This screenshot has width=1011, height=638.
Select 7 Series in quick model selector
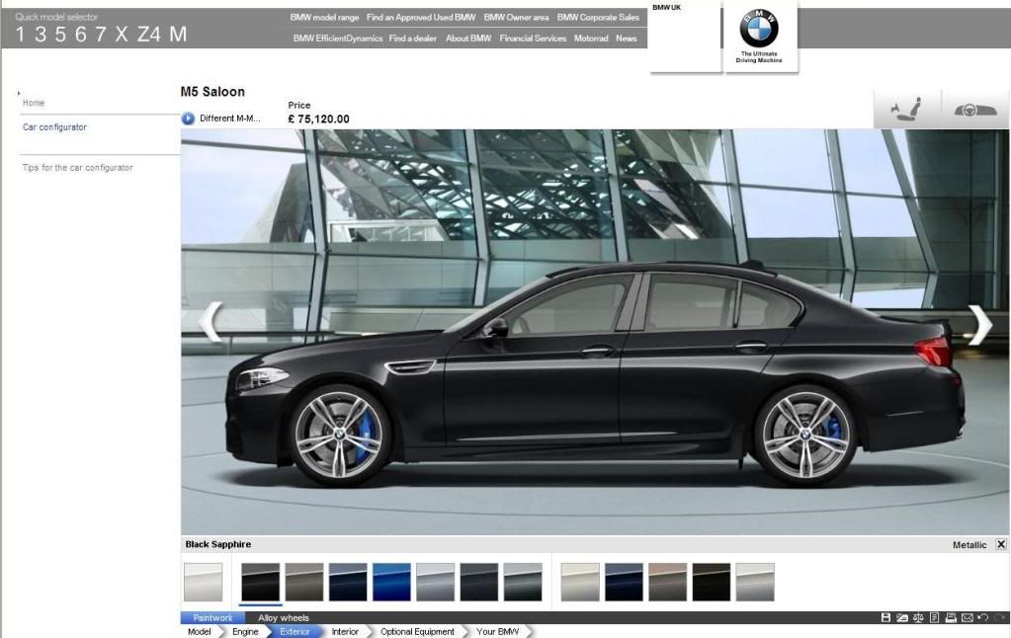(101, 35)
